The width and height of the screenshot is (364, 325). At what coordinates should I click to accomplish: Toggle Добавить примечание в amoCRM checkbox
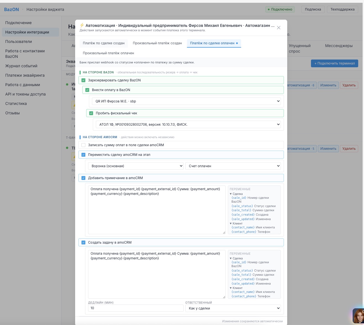83,178
